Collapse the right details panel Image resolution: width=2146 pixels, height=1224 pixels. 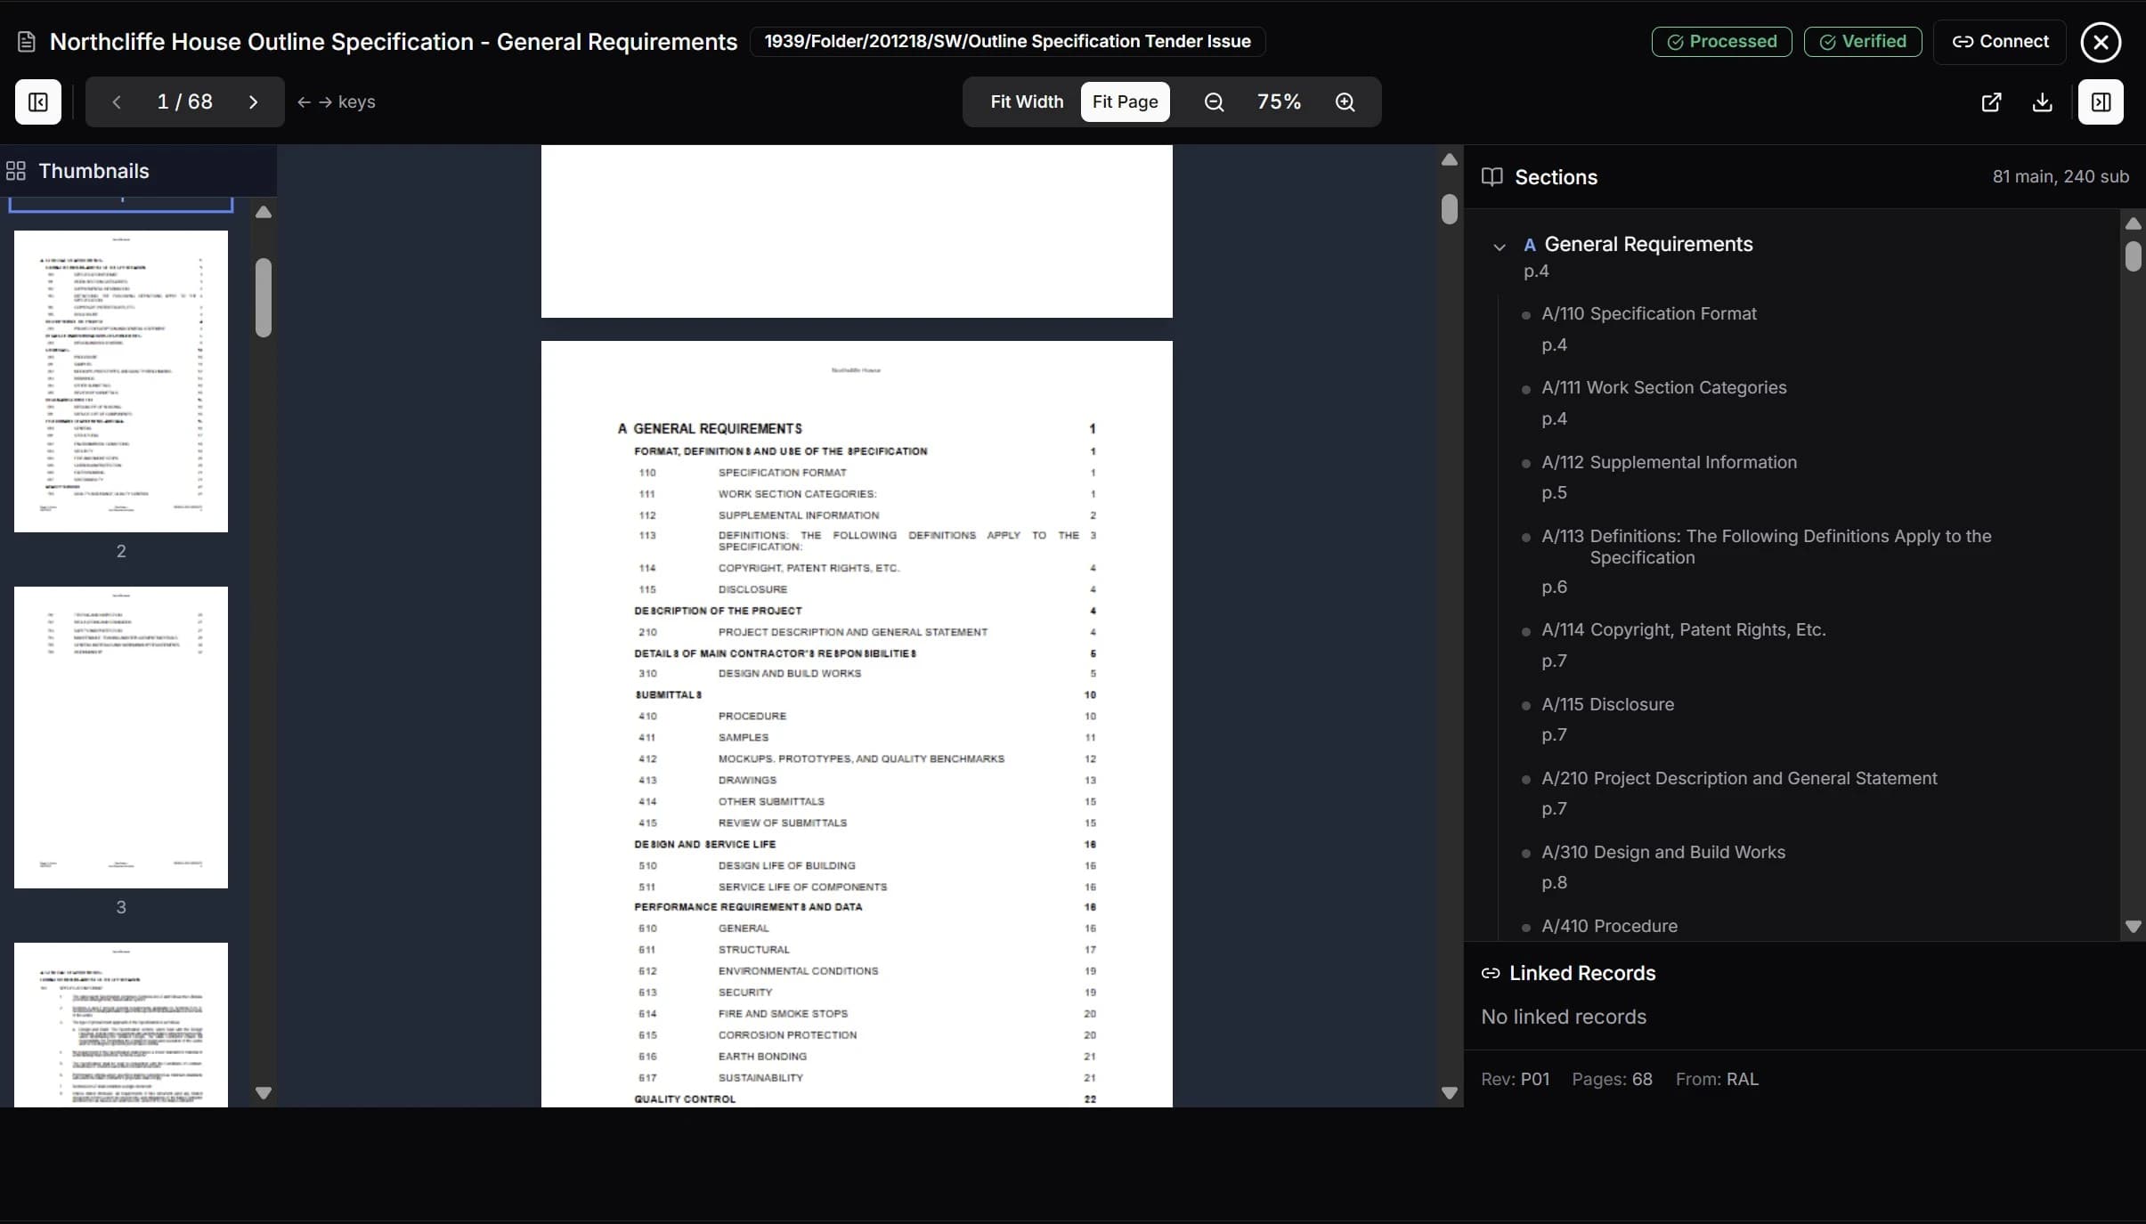pyautogui.click(x=2100, y=101)
